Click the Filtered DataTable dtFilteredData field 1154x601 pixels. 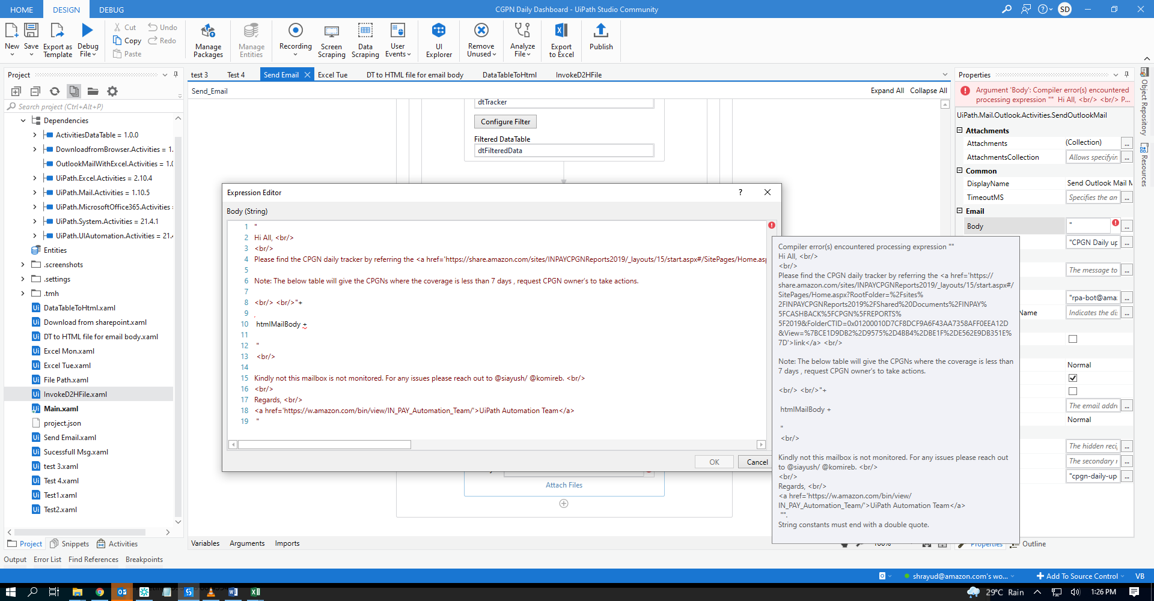pos(564,151)
